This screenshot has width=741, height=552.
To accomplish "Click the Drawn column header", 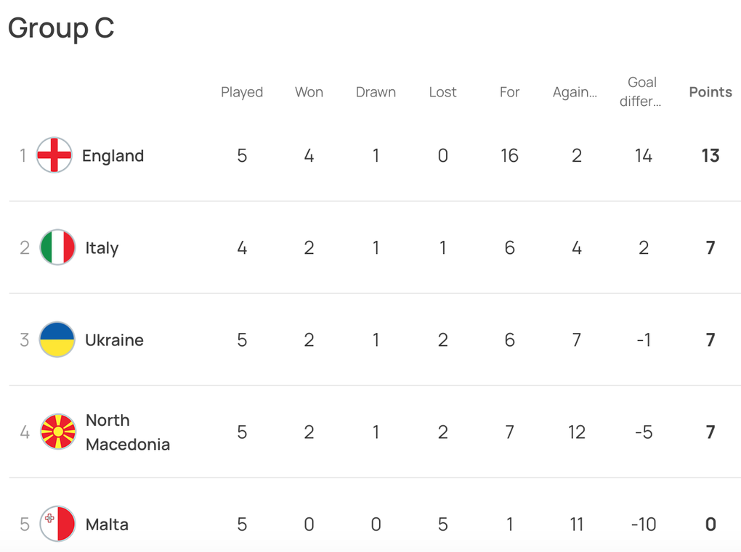I will coord(376,92).
